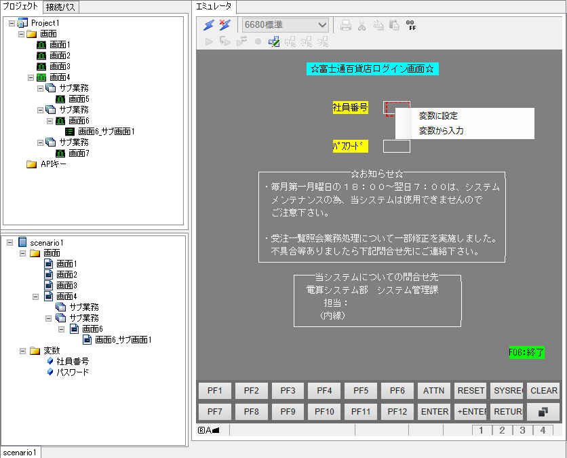Select 画面3 in the scenario tree
567x458 pixels.
pyautogui.click(x=66, y=286)
